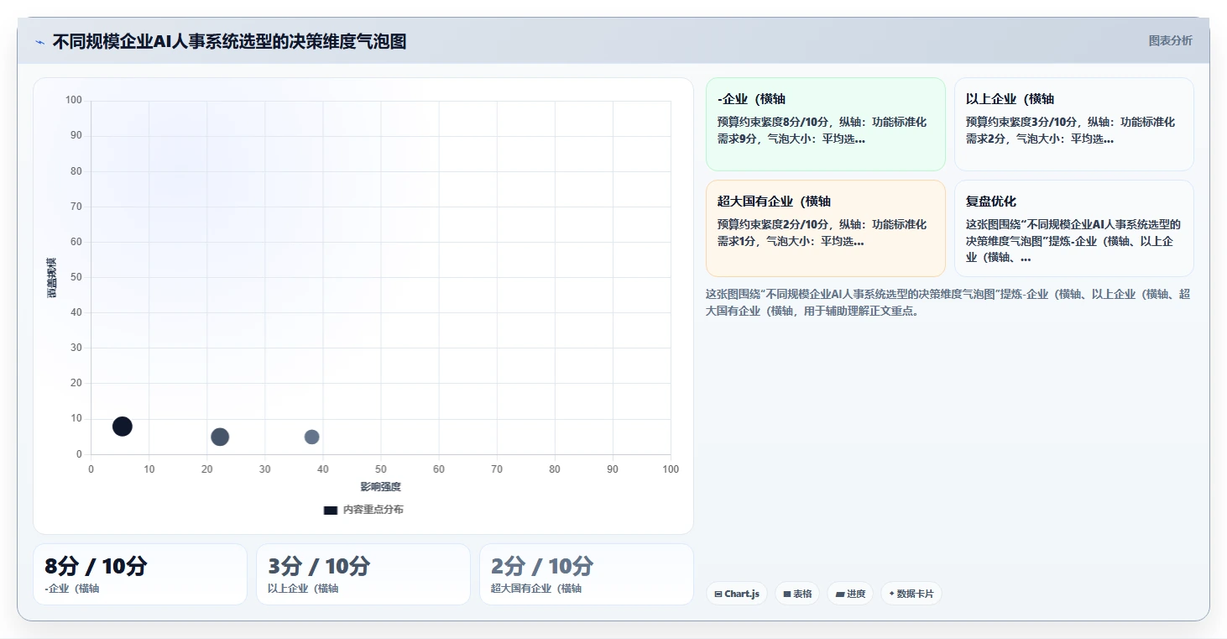The image size is (1227, 639).
Task: Open the 复盘优化 card
Action: pos(1073,228)
